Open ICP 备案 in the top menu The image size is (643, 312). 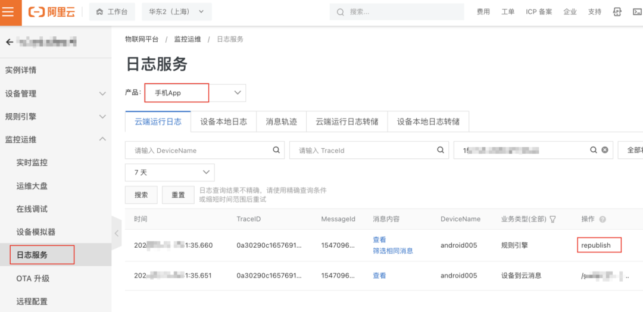pos(539,12)
